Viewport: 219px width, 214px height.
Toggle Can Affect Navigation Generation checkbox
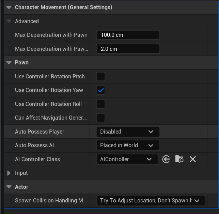coord(100,118)
